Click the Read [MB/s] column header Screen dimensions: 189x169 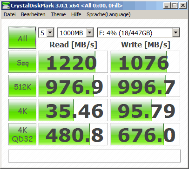pyautogui.click(x=73, y=45)
